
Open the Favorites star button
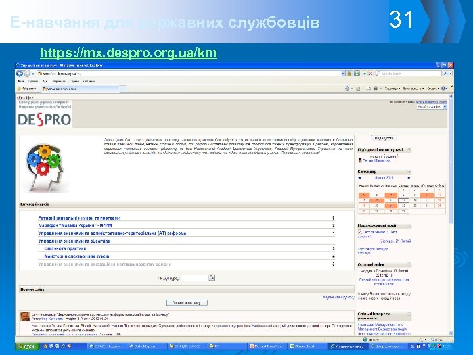pyautogui.click(x=27, y=89)
